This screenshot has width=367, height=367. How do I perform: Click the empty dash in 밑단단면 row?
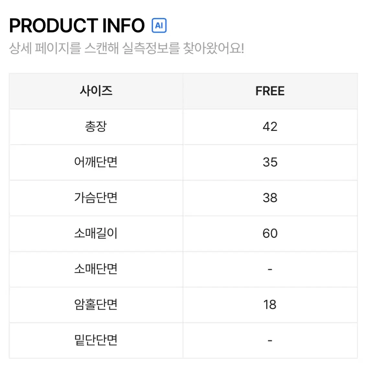coord(270,340)
